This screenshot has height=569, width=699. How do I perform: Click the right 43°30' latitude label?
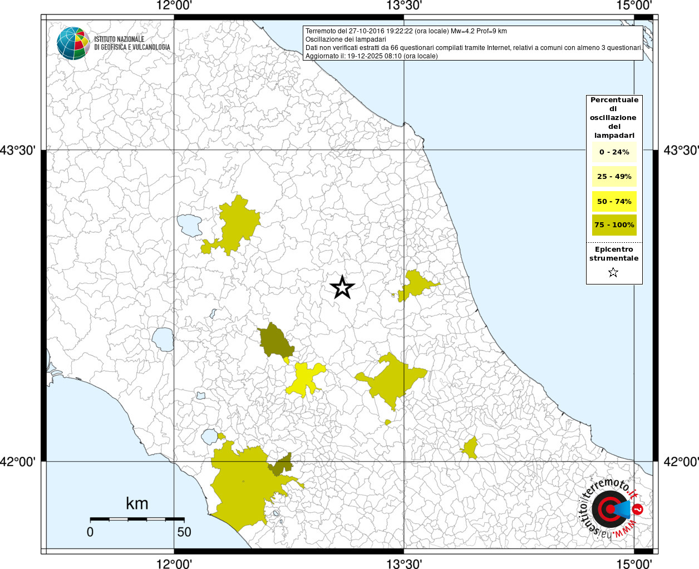coord(681,150)
